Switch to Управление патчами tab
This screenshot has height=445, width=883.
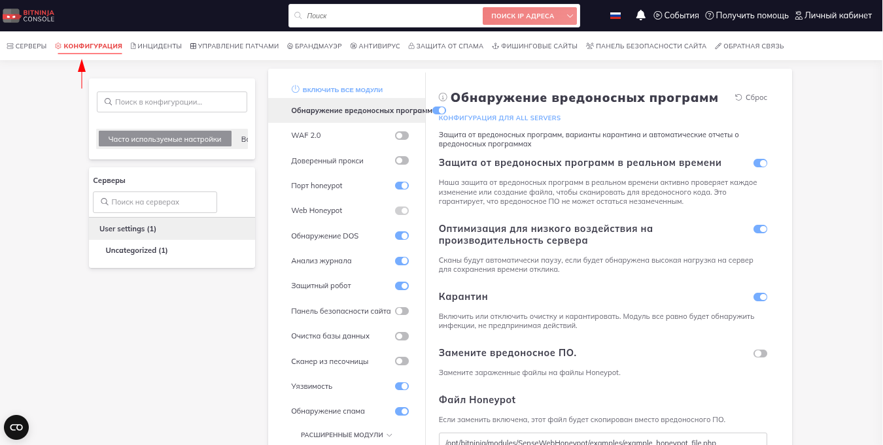[x=234, y=46]
